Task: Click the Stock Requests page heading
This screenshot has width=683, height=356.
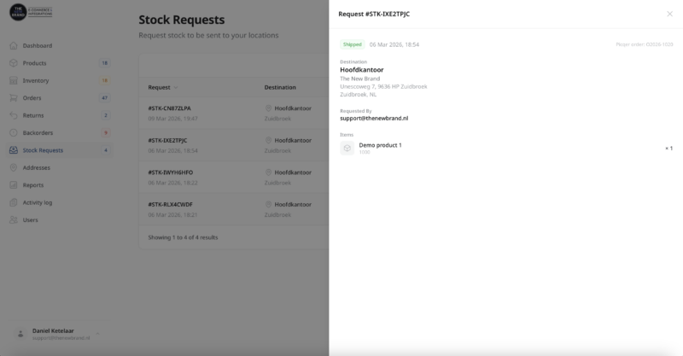Action: click(182, 20)
